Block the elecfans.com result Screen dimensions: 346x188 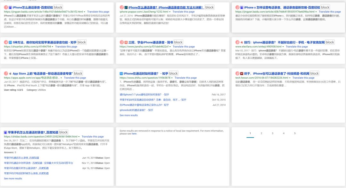(330, 42)
